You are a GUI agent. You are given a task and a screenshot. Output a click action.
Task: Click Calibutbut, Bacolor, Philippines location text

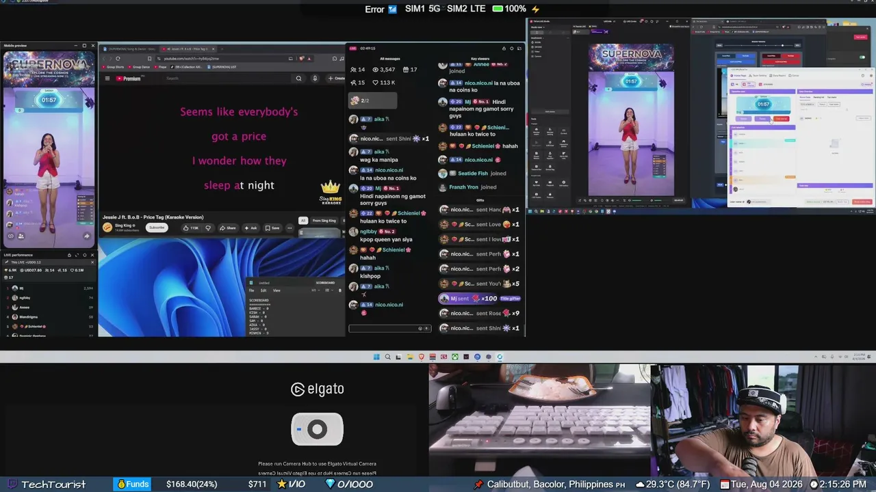point(551,484)
